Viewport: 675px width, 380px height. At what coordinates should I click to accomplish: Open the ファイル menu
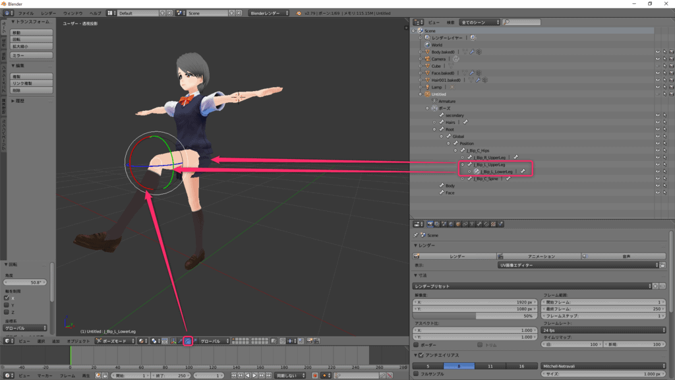pyautogui.click(x=26, y=13)
